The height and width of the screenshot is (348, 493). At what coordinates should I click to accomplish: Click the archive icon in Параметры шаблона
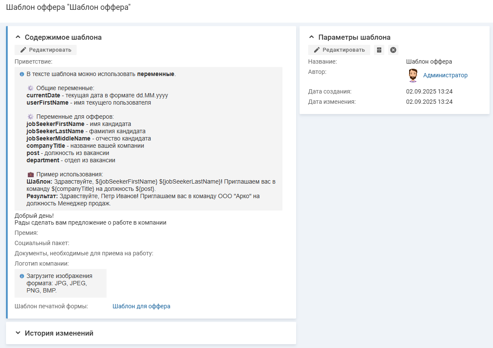coord(379,50)
